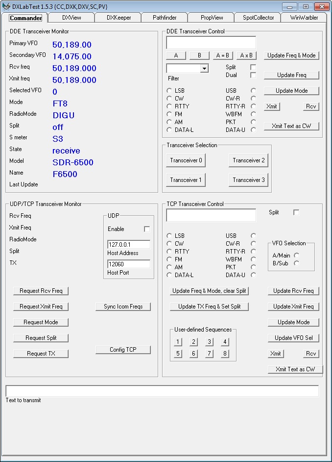Select Transceiver 0
The image size is (332, 462).
(186, 160)
